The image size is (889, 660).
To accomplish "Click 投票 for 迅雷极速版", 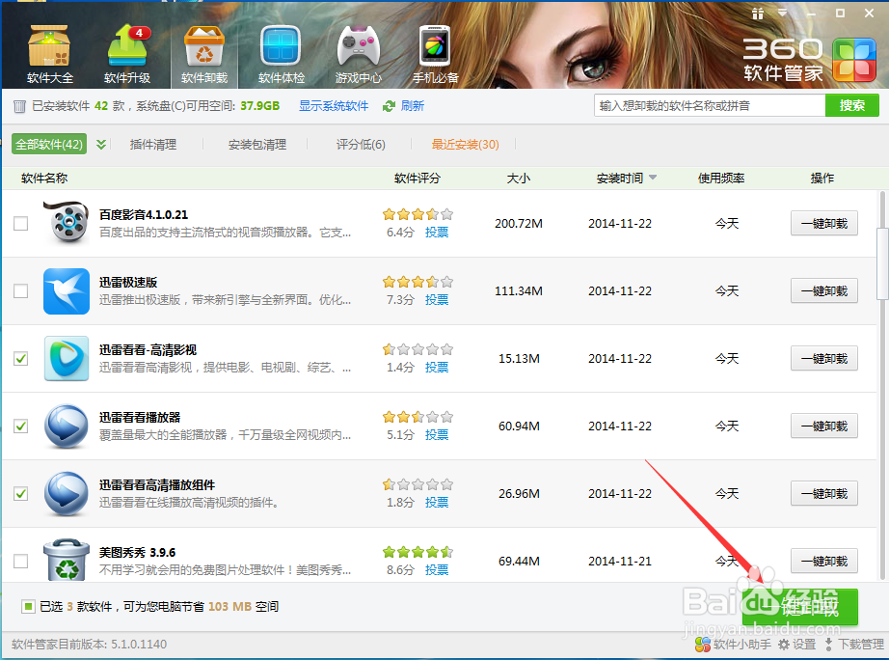I will point(437,300).
